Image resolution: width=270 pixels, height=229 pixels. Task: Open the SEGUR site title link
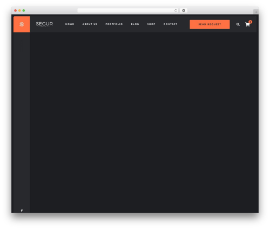pos(44,24)
